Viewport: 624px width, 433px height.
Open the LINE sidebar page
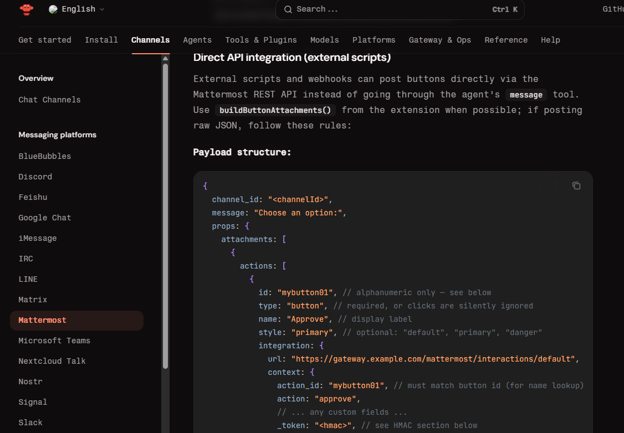tap(28, 279)
